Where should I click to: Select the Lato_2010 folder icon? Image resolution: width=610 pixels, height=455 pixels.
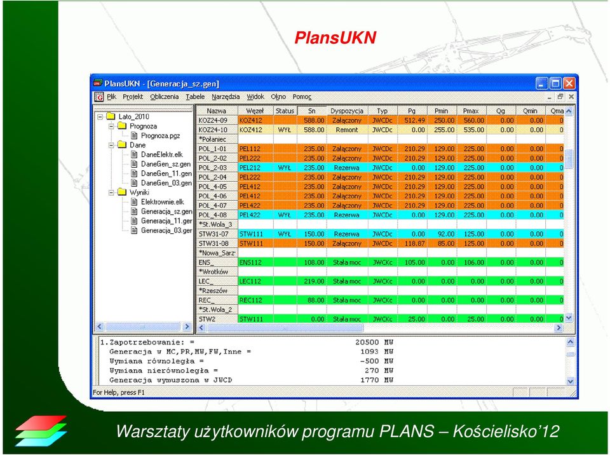(x=111, y=116)
